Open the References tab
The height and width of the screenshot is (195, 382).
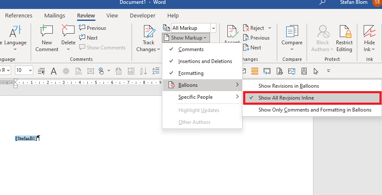(x=18, y=16)
